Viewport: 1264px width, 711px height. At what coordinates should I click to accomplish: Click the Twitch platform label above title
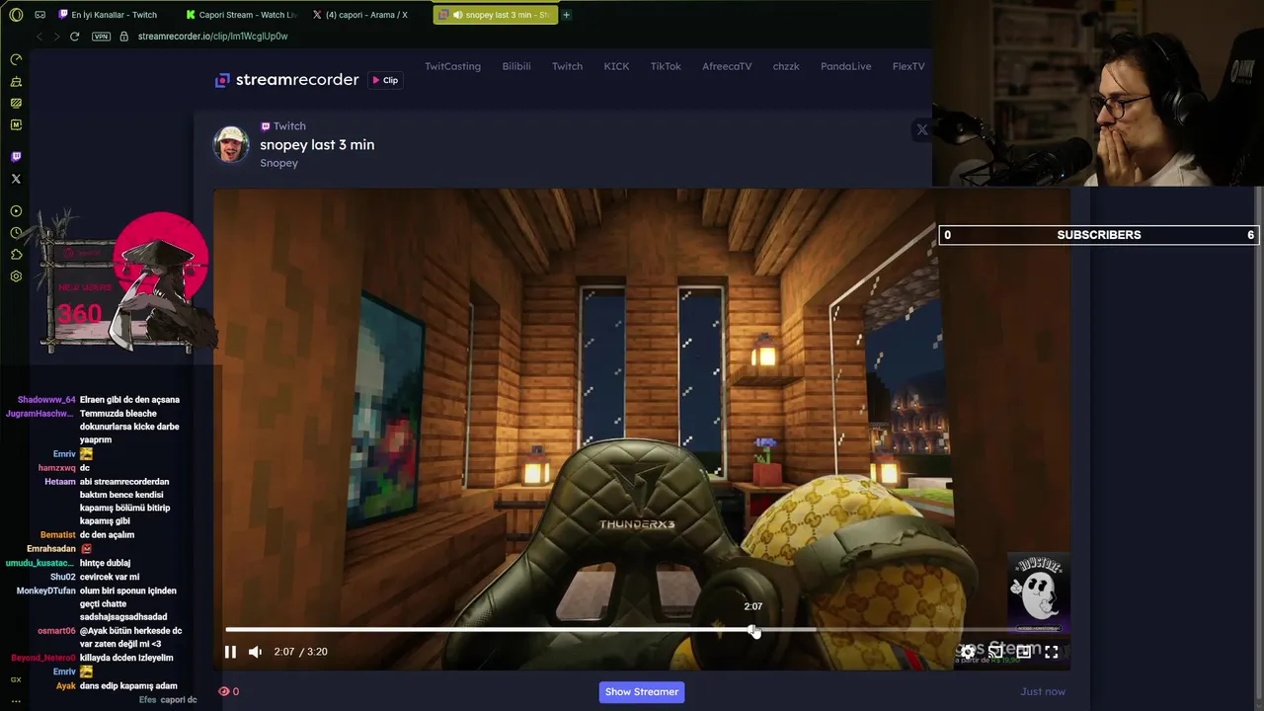283,126
